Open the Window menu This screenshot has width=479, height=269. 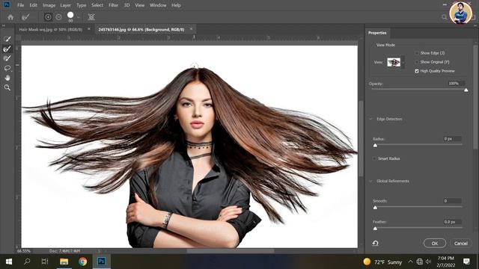158,5
